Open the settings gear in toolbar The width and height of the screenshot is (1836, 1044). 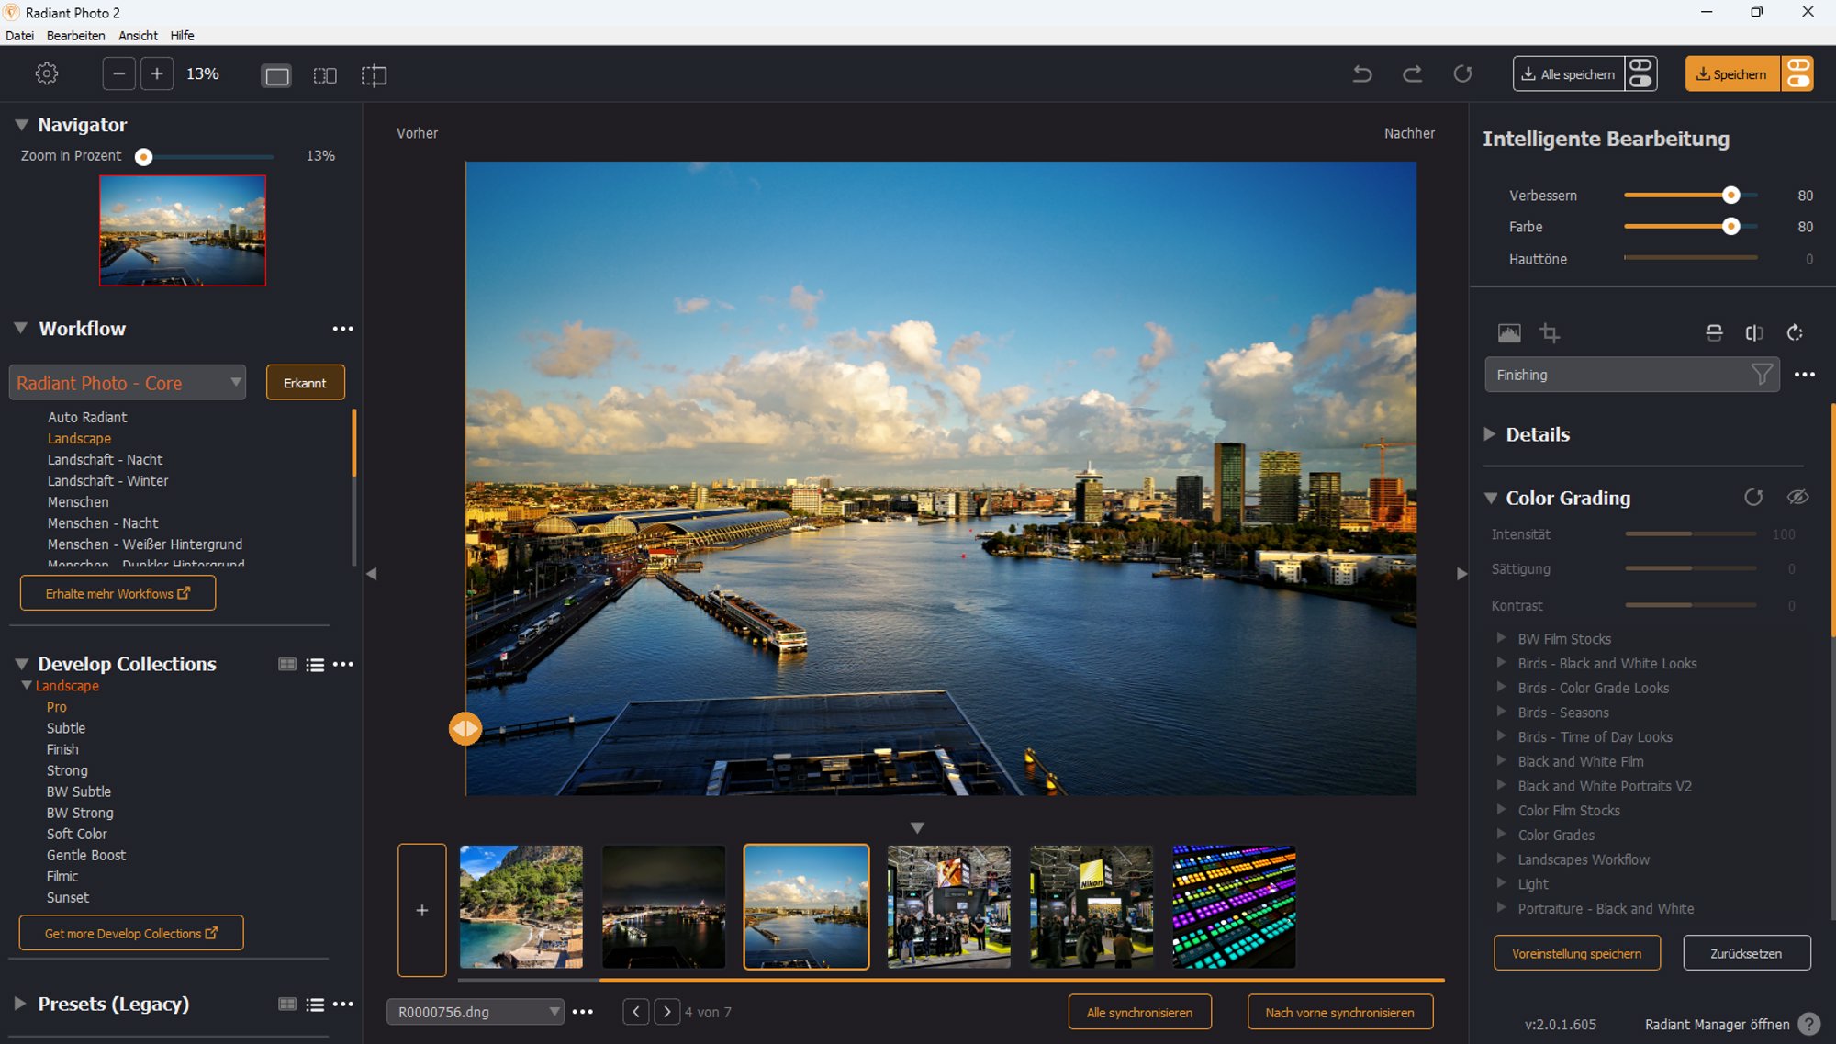point(47,74)
